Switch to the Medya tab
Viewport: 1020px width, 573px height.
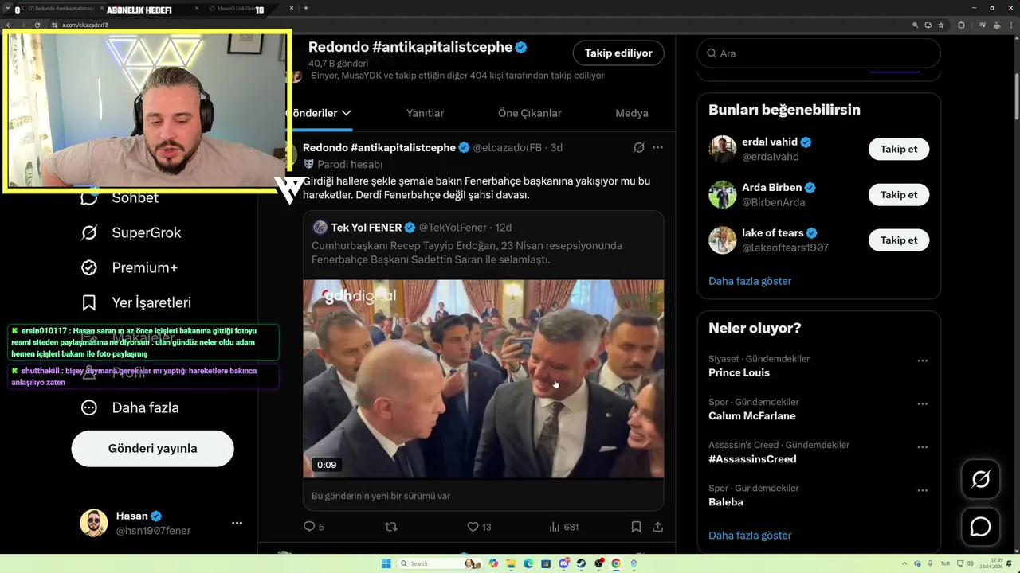[x=632, y=113]
